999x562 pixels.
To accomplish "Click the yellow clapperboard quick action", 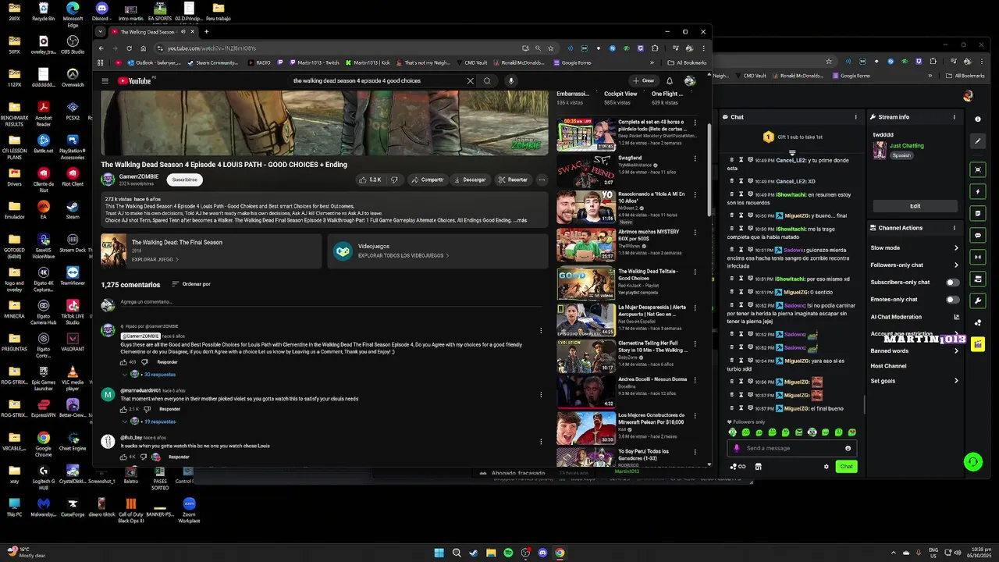I will 978,344.
